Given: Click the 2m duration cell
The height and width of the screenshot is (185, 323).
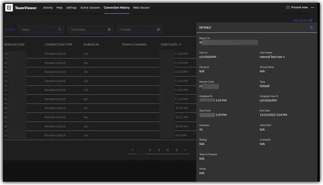Looking at the screenshot, I should [85, 63].
